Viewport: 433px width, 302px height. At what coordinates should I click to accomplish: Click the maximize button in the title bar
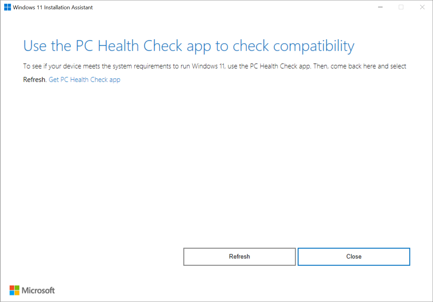(401, 7)
